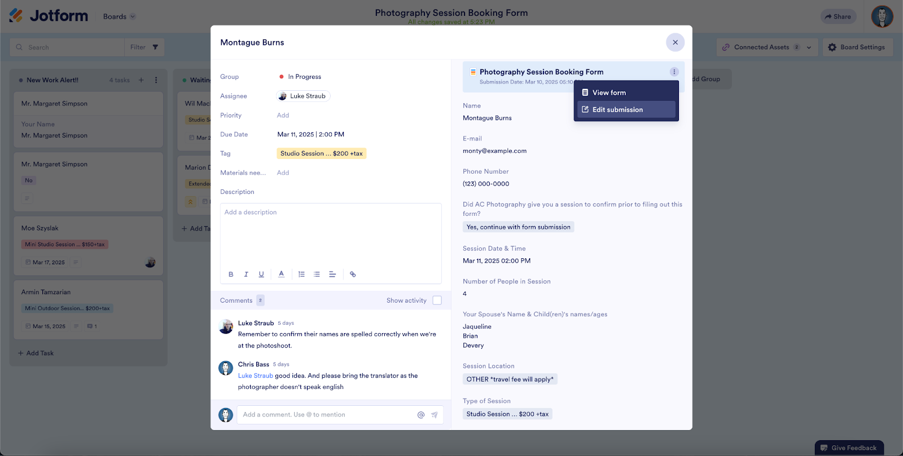Click the insert link icon
Viewport: 903px width, 456px height.
[x=353, y=275]
